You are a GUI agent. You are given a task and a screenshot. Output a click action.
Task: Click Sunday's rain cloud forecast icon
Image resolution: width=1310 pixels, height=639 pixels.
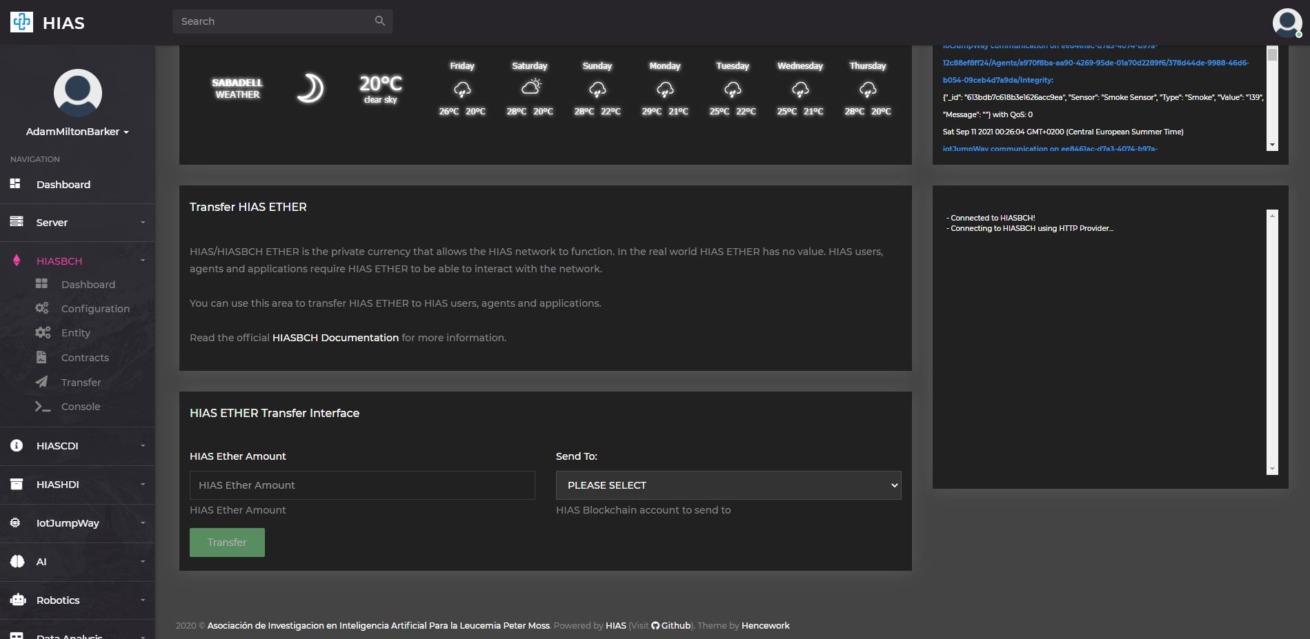pos(597,89)
